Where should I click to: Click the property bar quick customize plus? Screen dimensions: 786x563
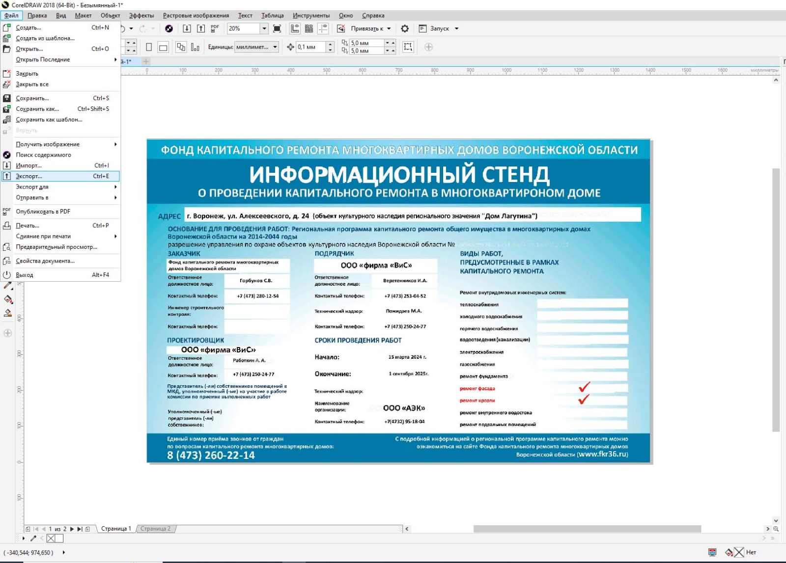coord(428,47)
